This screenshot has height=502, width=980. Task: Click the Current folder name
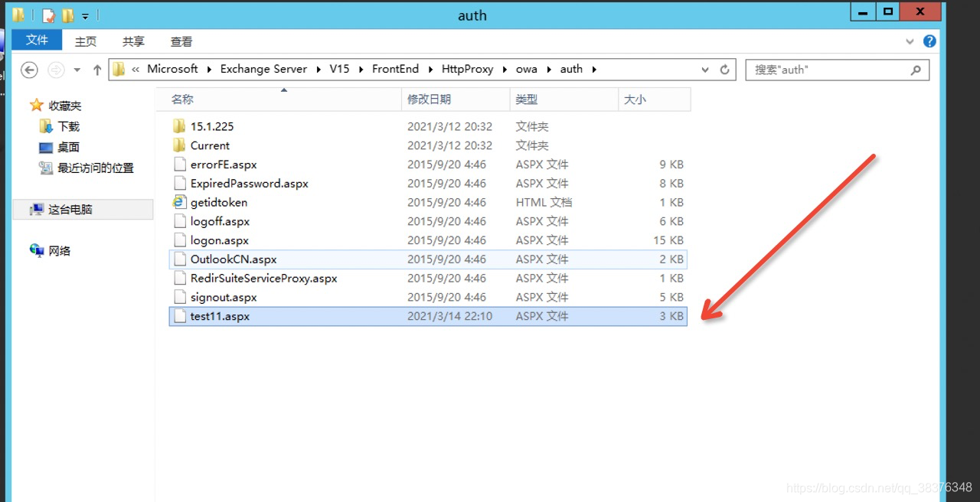coord(210,145)
